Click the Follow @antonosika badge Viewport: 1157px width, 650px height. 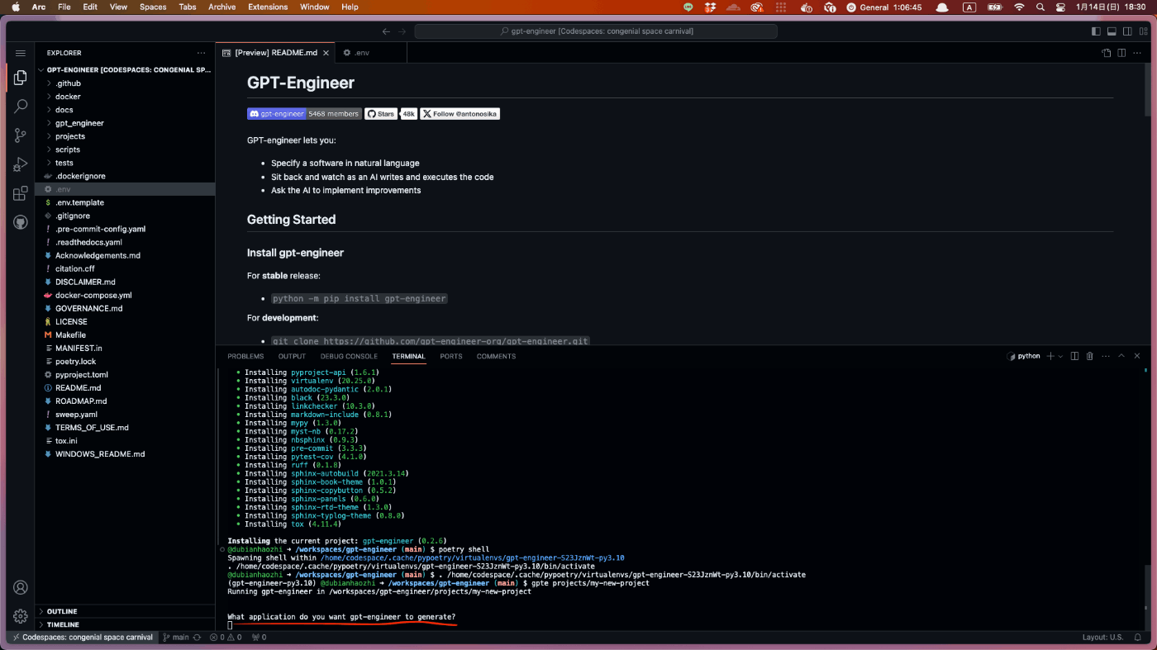459,114
